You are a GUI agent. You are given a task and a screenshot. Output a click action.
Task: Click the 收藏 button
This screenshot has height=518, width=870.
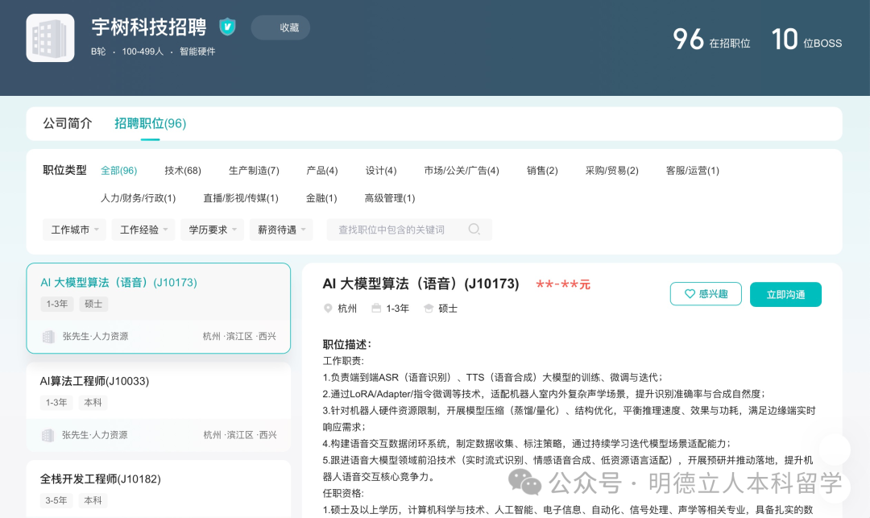pos(281,27)
